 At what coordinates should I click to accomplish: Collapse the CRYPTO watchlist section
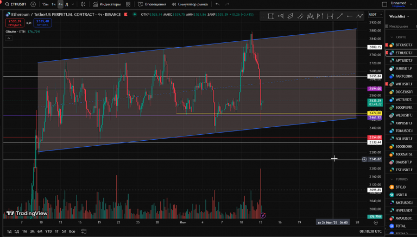[391, 37]
